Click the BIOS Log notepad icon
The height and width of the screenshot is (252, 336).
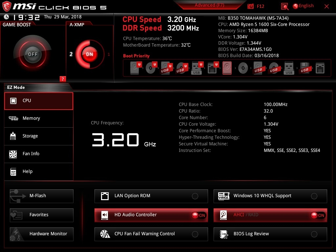click(x=224, y=234)
